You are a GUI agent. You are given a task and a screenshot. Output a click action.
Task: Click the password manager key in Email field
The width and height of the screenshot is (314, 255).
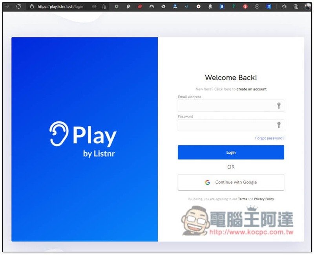pyautogui.click(x=279, y=105)
